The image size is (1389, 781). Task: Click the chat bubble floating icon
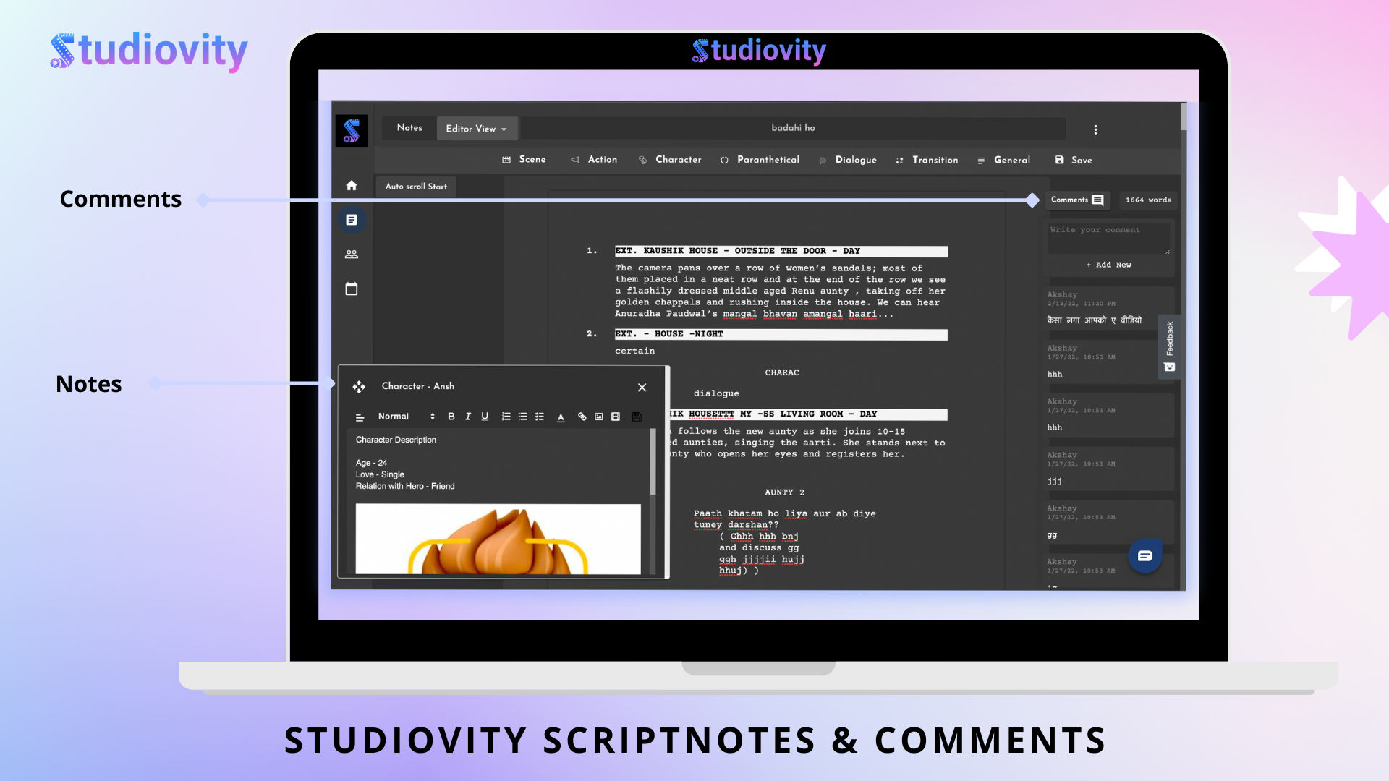click(1144, 556)
